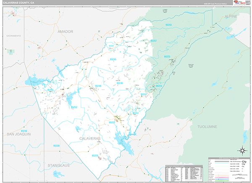Click the compass rose icon
Screen dimensions: 252x183
[242, 150]
